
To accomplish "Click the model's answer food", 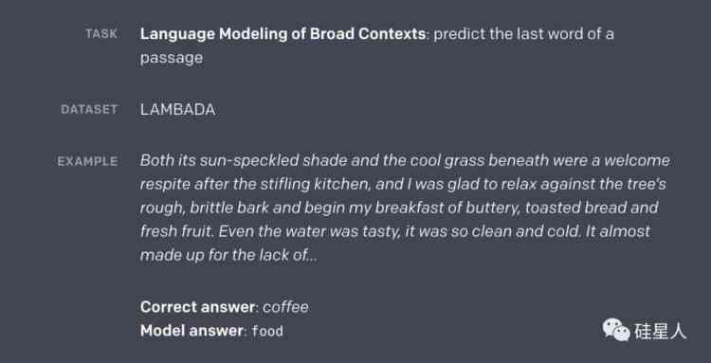I will (x=267, y=332).
